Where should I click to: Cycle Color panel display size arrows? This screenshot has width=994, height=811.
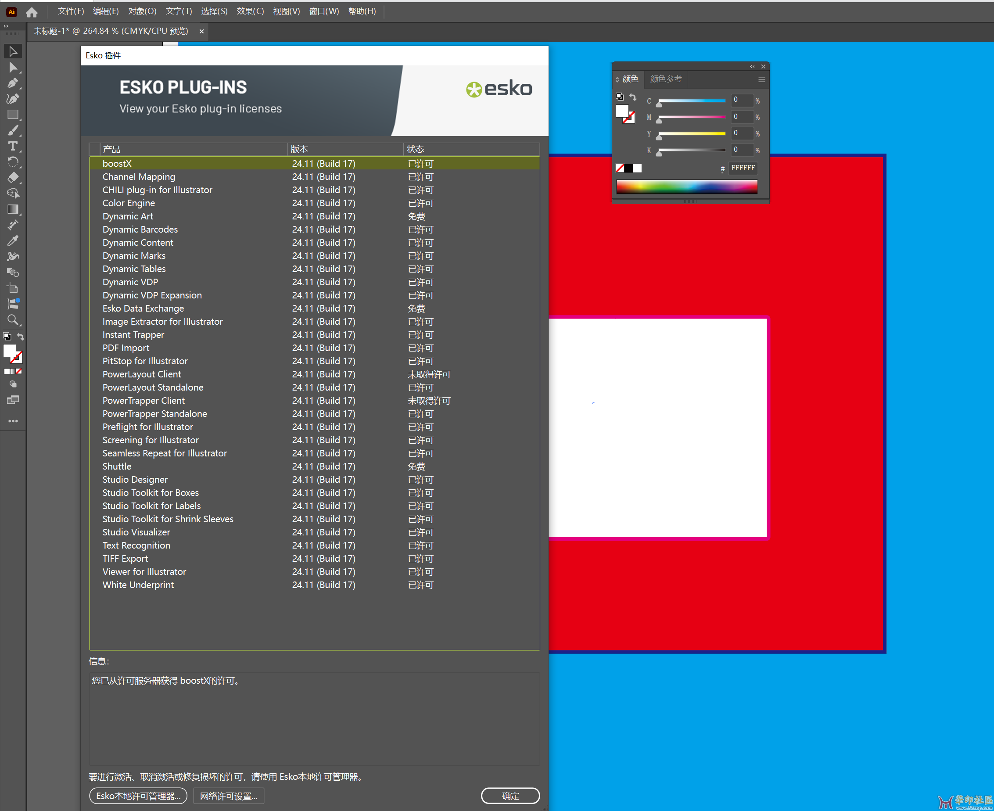(617, 79)
